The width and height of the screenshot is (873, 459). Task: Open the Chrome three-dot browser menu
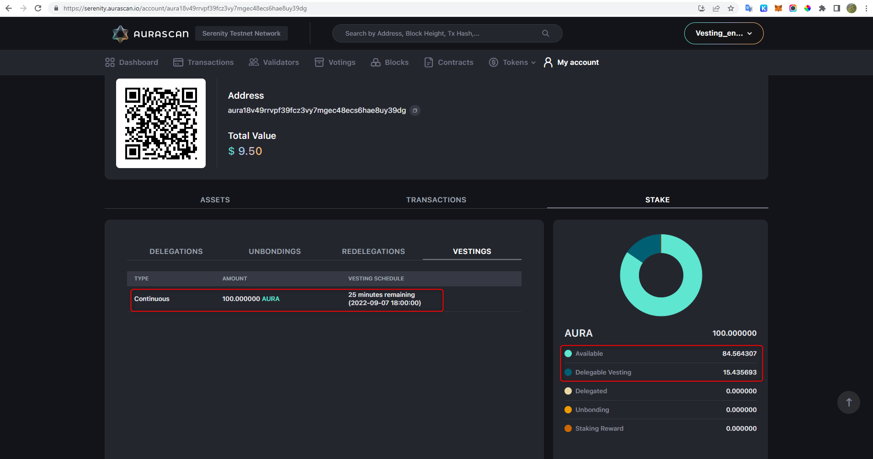pyautogui.click(x=865, y=8)
